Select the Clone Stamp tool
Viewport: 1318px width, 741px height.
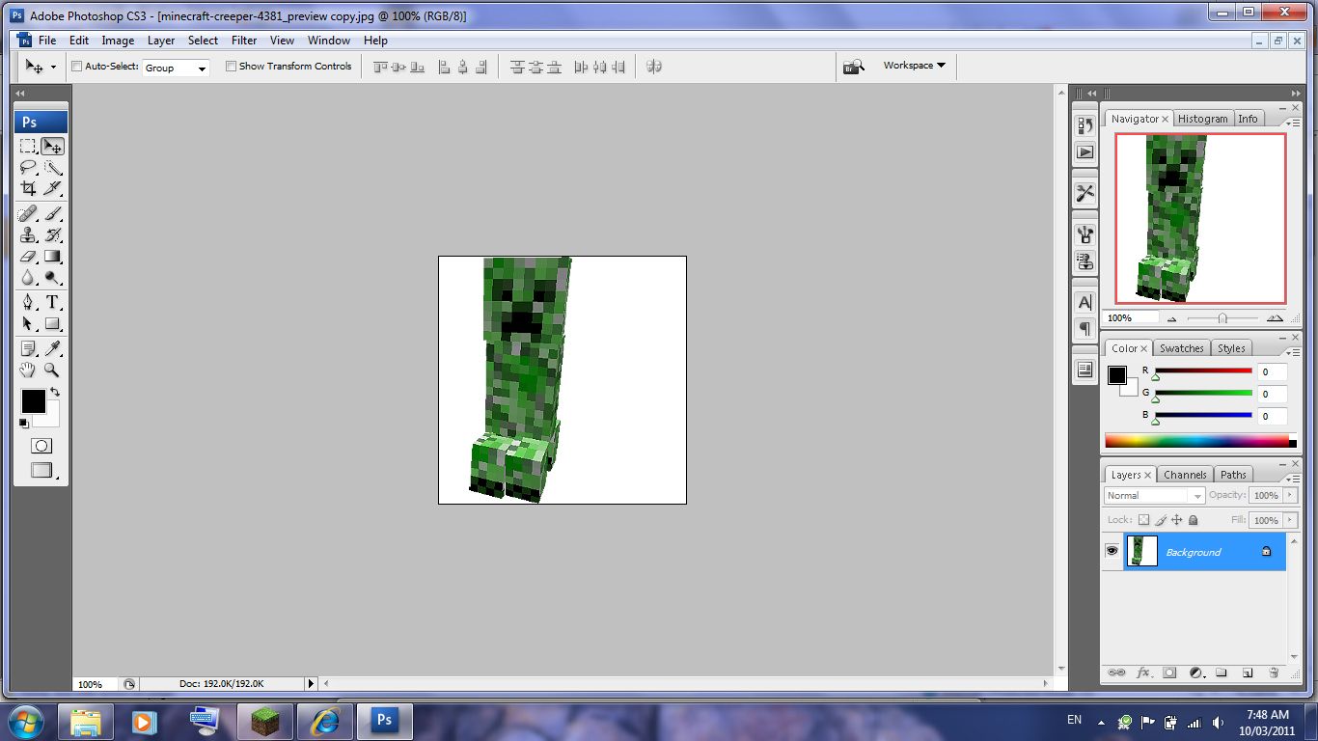tap(28, 235)
